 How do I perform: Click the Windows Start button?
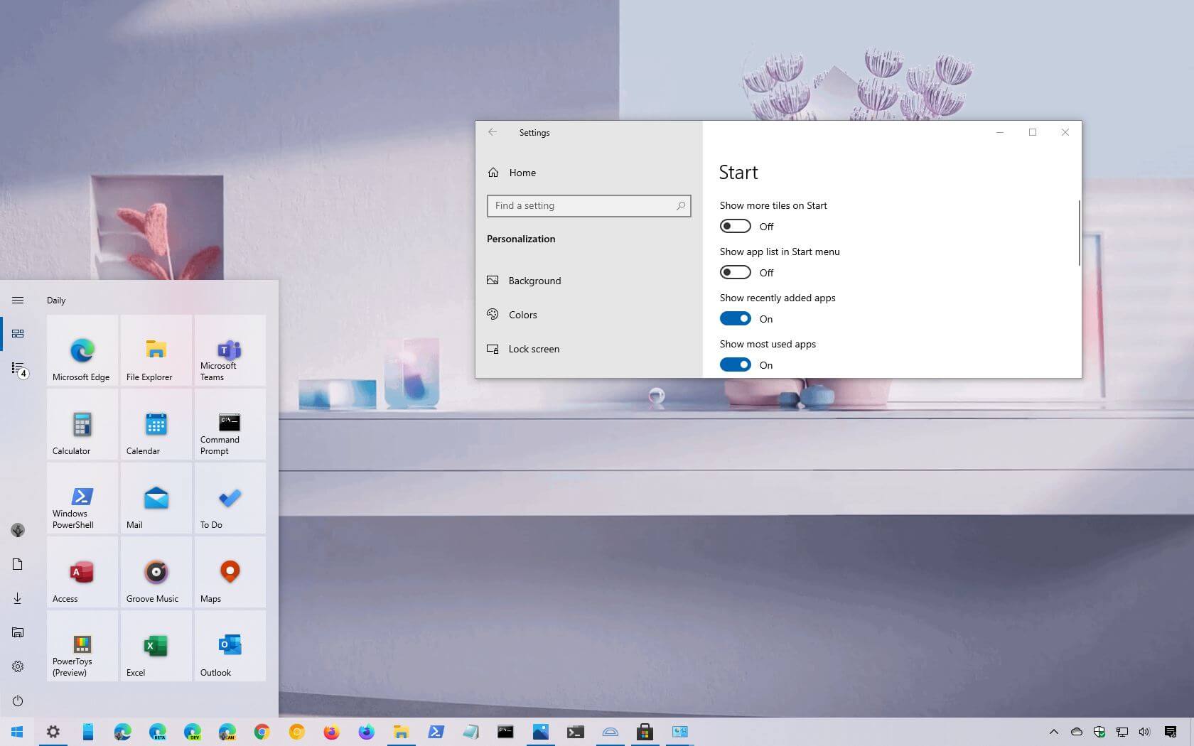point(18,732)
